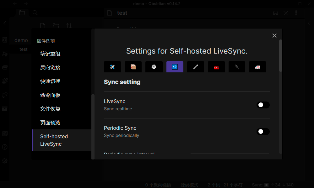Click the settings content scrollbar
Viewport: 314px width, 188px height.
tap(280, 55)
